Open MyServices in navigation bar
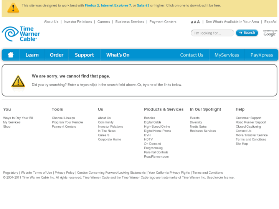Image resolution: width=279 pixels, height=209 pixels. click(227, 55)
